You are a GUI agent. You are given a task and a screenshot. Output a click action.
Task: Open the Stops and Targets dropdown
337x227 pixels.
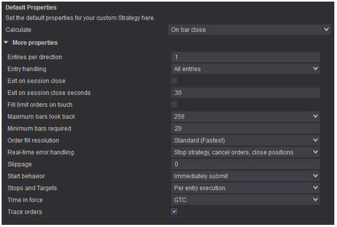tap(246, 188)
